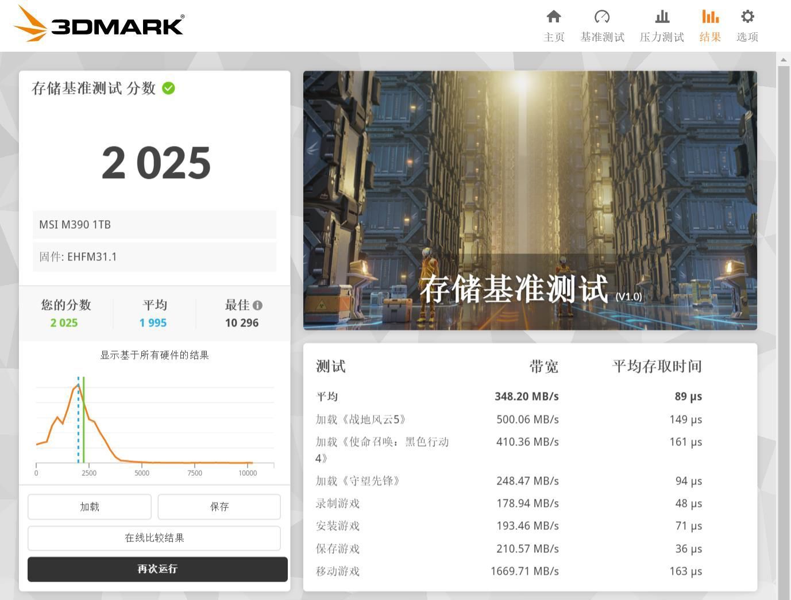Save the current result with 保存
This screenshot has height=600, width=791.
pyautogui.click(x=219, y=506)
